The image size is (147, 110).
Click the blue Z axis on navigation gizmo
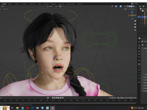(132, 12)
